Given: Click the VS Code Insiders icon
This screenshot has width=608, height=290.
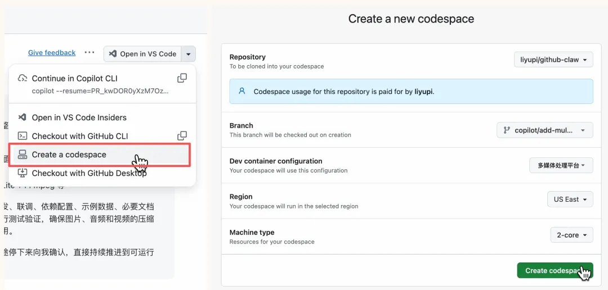Looking at the screenshot, I should pos(23,117).
